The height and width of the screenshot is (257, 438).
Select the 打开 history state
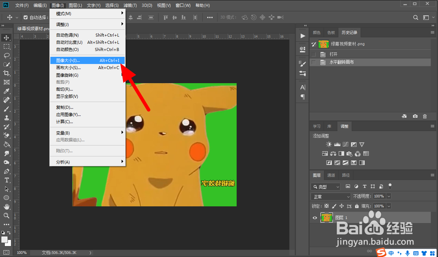[x=370, y=54]
